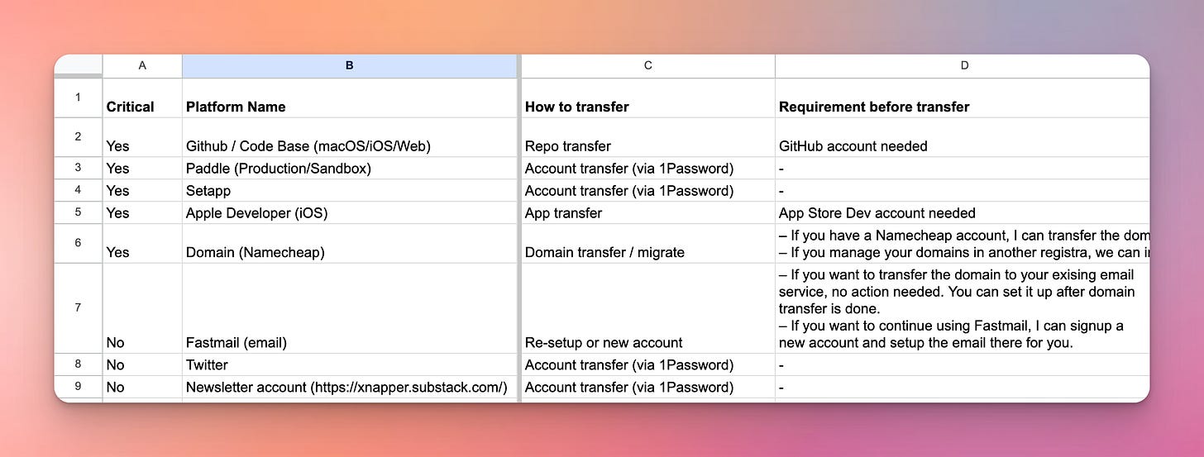Select 'Re-setup or new account' cell
Viewport: 1204px width, 457px height.
point(648,308)
